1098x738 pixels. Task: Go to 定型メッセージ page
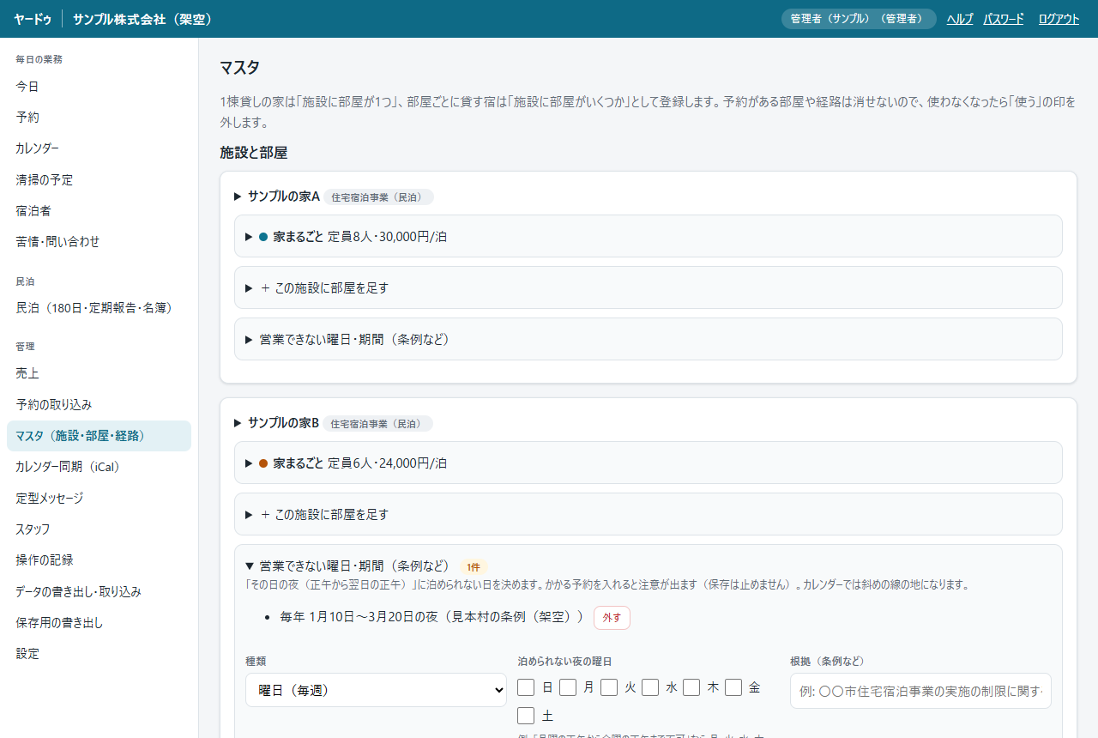click(x=99, y=498)
